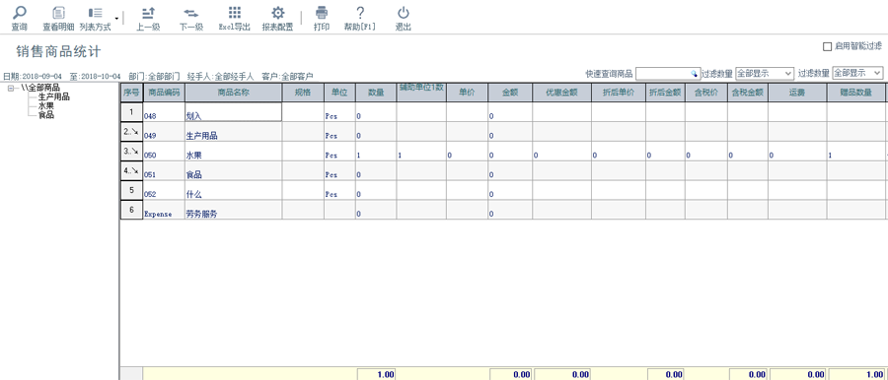Click 日期:2018-09-04 filter label
The width and height of the screenshot is (888, 380).
point(33,76)
